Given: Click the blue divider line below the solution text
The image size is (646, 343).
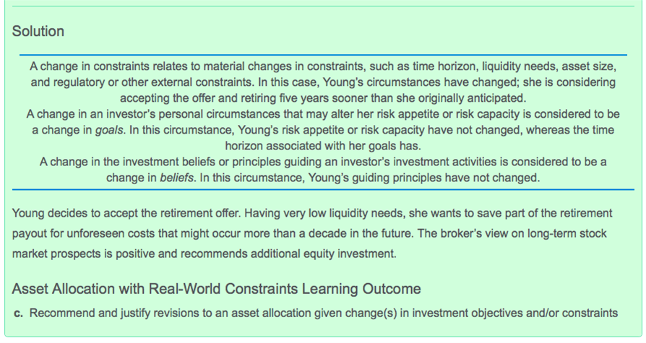Looking at the screenshot, I should 323,190.
